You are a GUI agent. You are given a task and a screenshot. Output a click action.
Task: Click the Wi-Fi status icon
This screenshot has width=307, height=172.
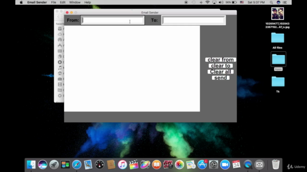pos(208,2)
